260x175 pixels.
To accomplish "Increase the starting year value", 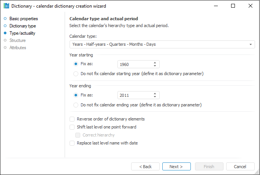I will pyautogui.click(x=155, y=63).
